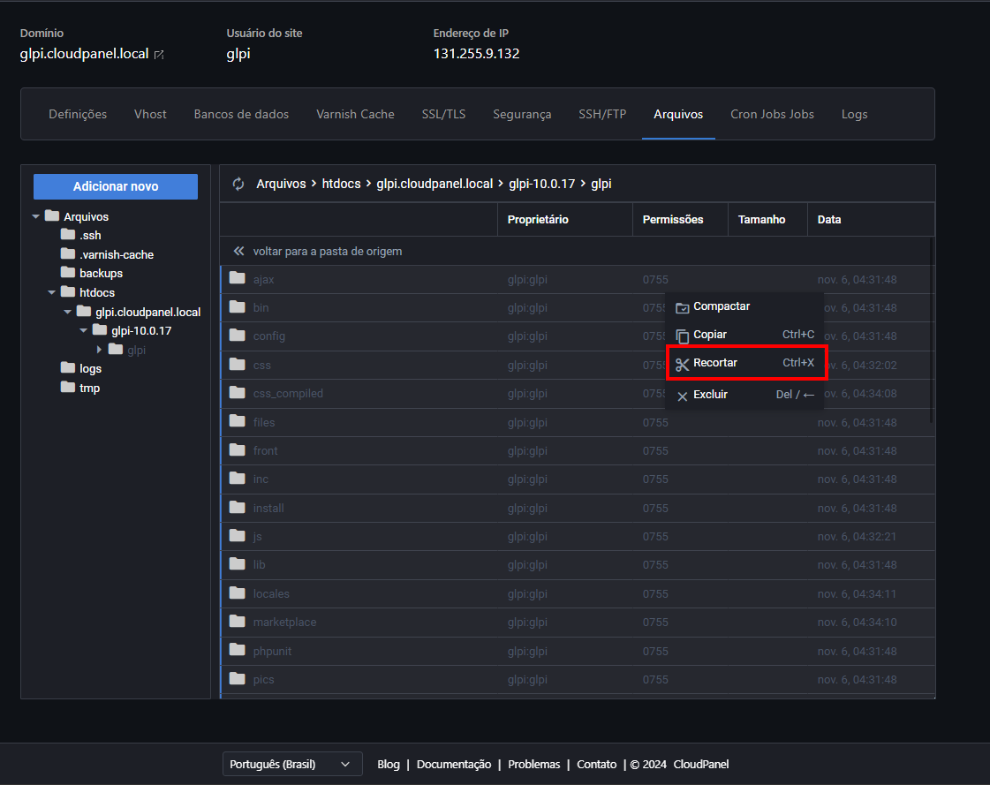Select the Arquivos tab
This screenshot has height=785, width=990.
678,114
